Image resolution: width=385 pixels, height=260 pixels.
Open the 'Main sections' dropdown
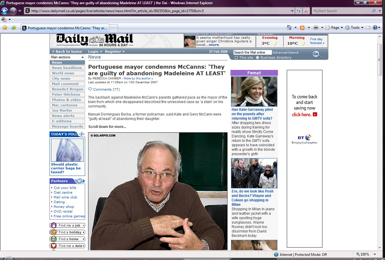pos(67,57)
